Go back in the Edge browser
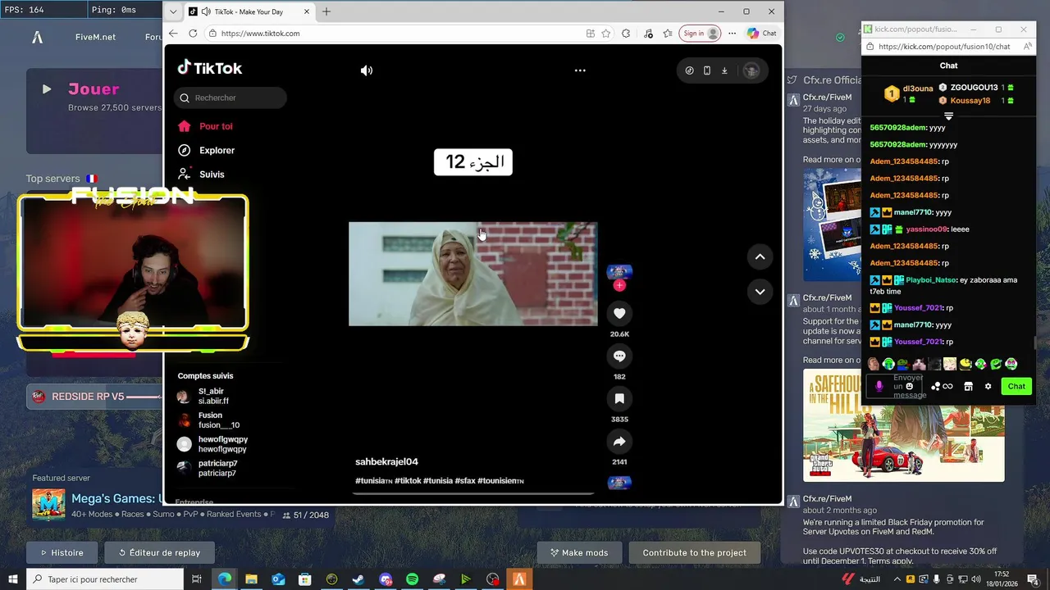Image resolution: width=1050 pixels, height=590 pixels. tap(173, 34)
